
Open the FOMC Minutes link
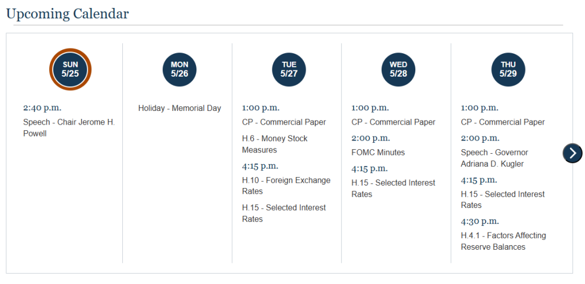tap(378, 152)
